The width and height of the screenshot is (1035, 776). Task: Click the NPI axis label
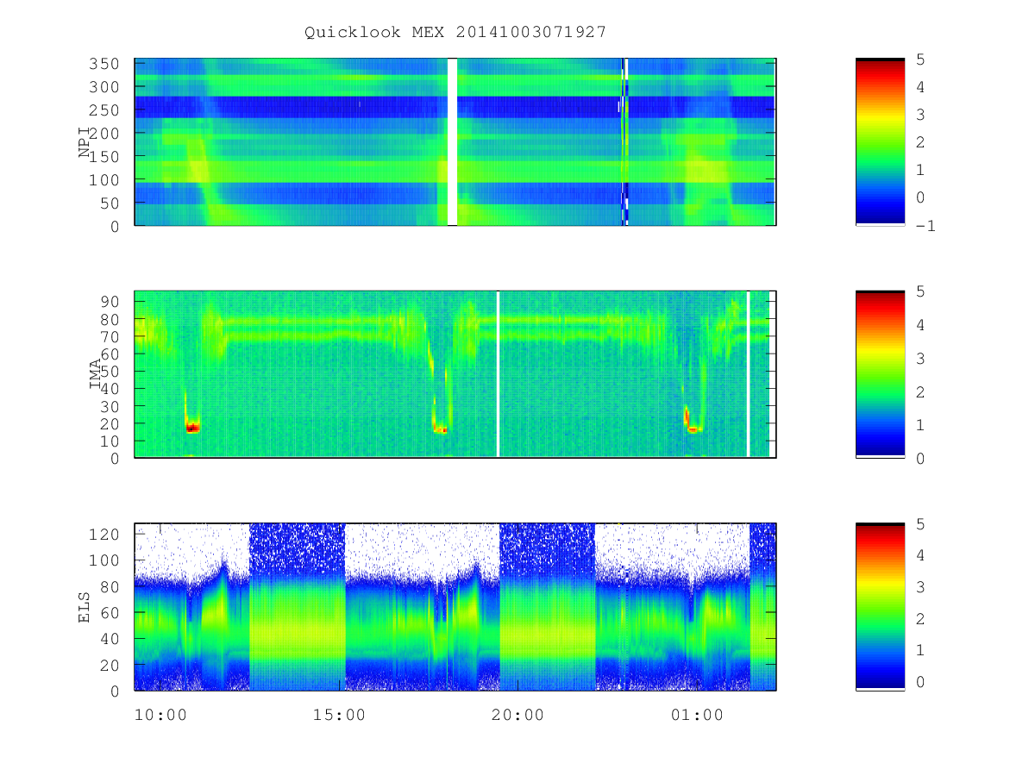(x=85, y=143)
